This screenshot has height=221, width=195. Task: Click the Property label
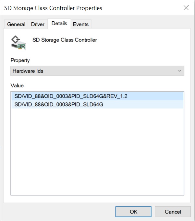coord(20,60)
